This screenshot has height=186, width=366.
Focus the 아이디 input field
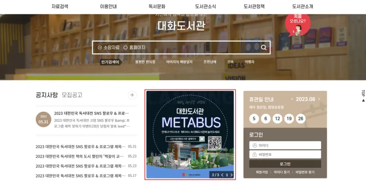click(285, 145)
